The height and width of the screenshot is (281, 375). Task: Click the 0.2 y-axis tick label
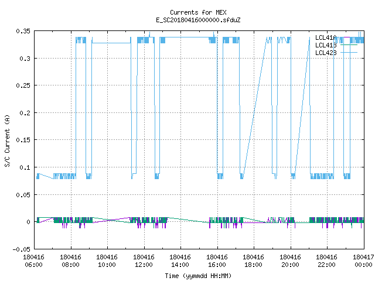point(25,113)
